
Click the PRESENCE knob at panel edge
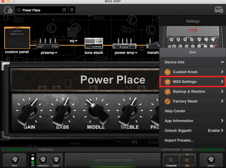155,111
